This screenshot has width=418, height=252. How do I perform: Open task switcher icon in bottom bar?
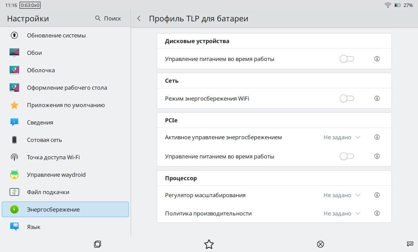pyautogui.click(x=98, y=244)
